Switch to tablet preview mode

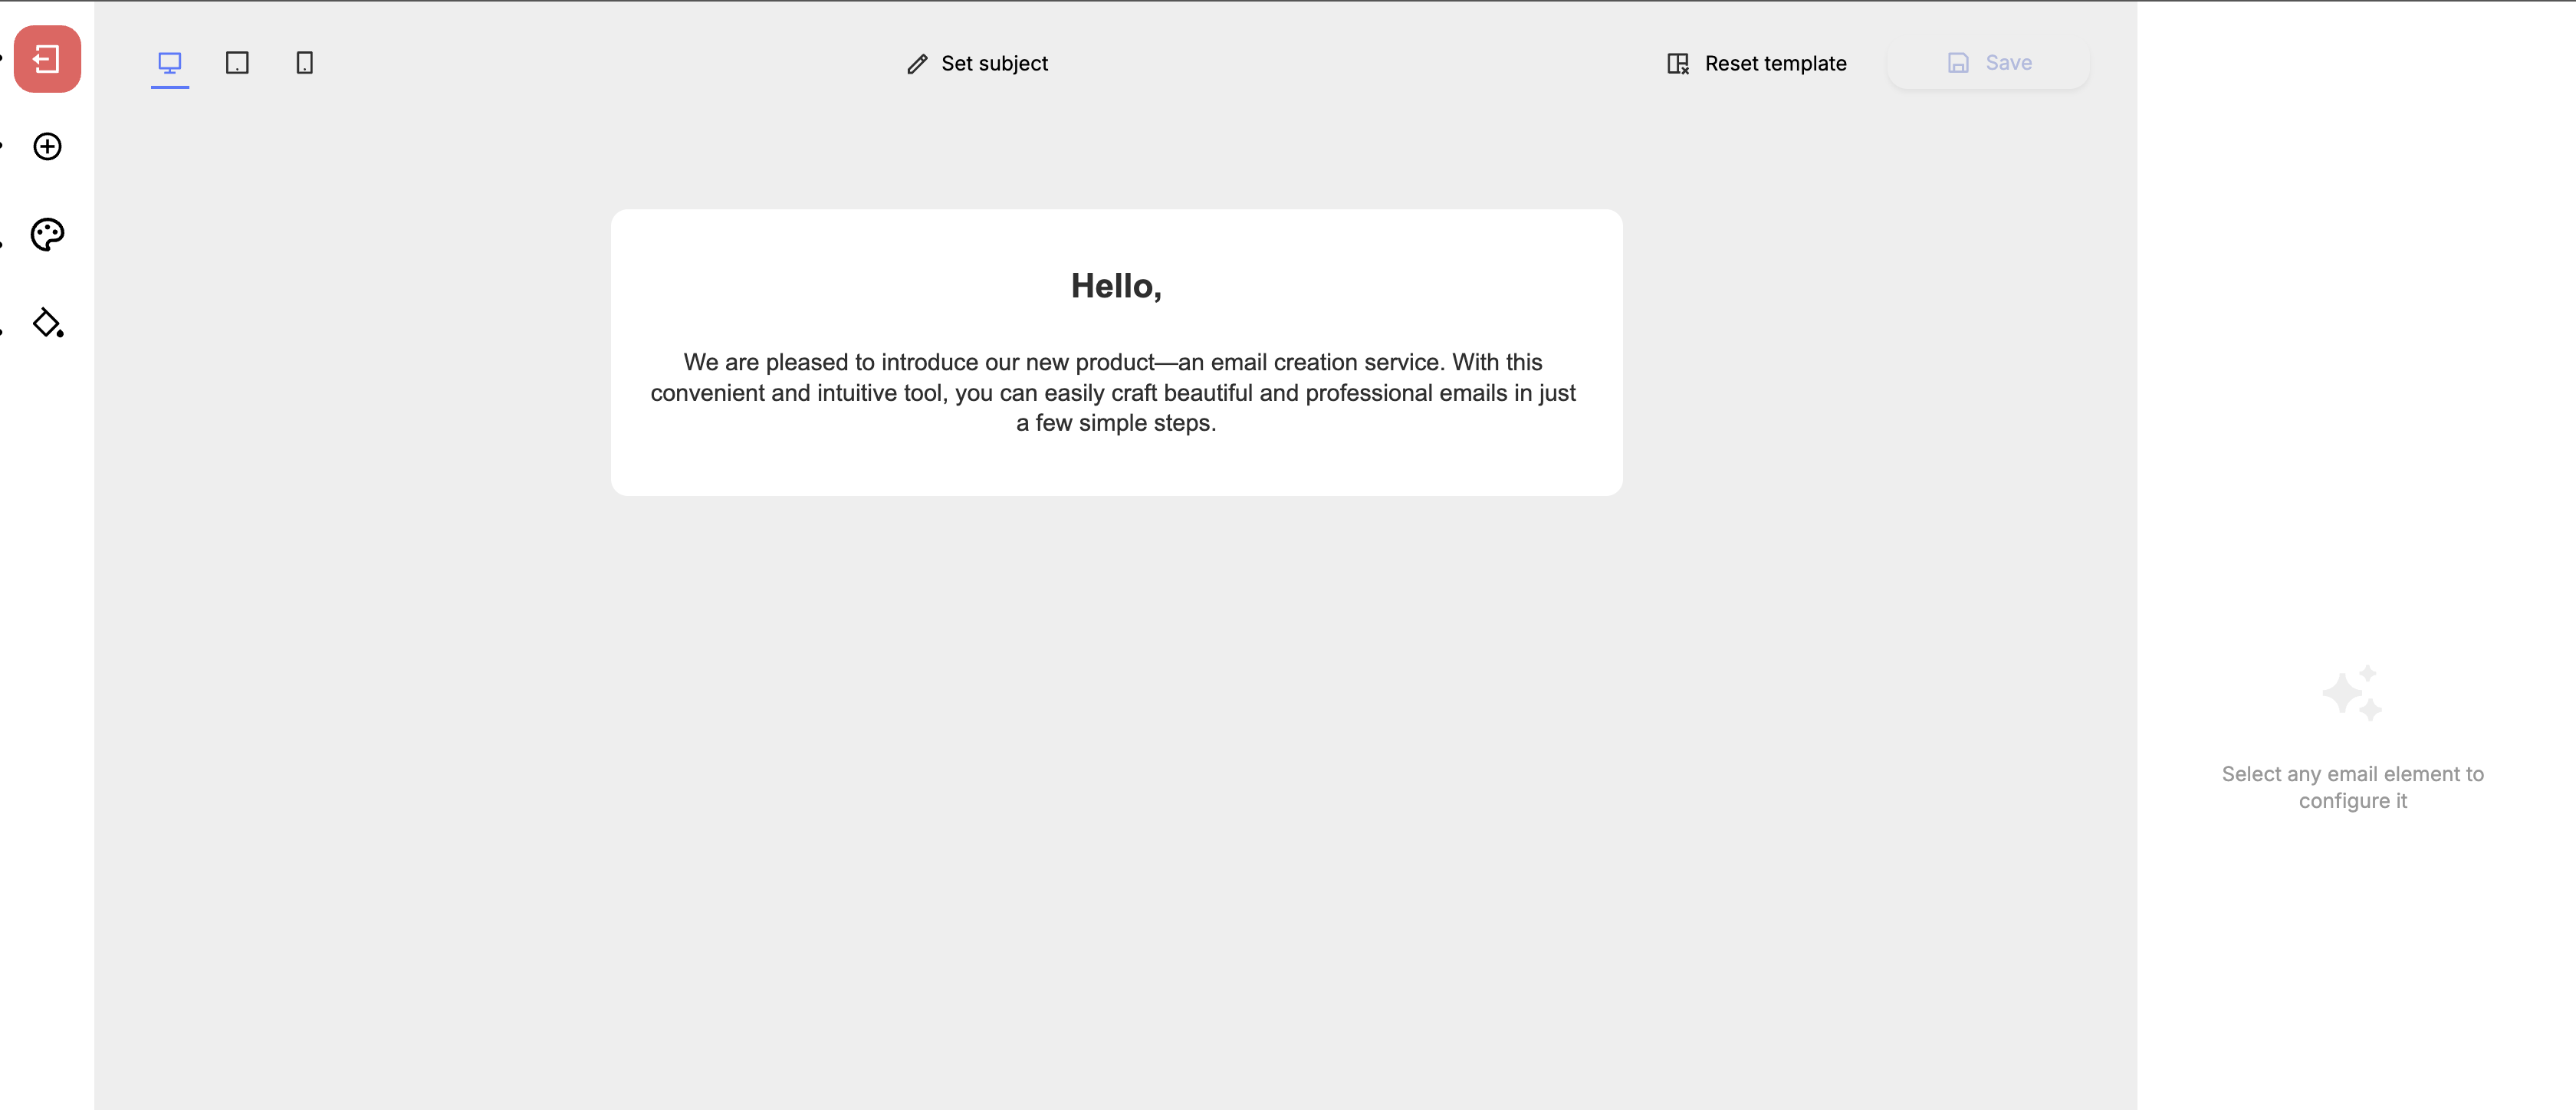tap(237, 63)
